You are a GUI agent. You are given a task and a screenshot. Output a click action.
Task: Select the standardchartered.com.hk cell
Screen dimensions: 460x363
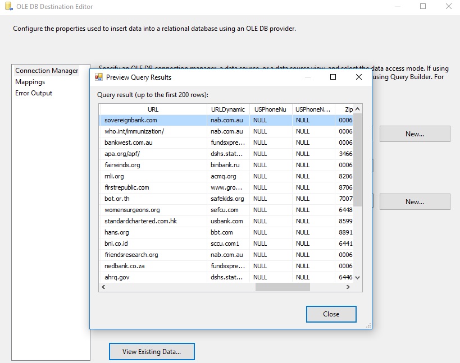[x=153, y=221]
